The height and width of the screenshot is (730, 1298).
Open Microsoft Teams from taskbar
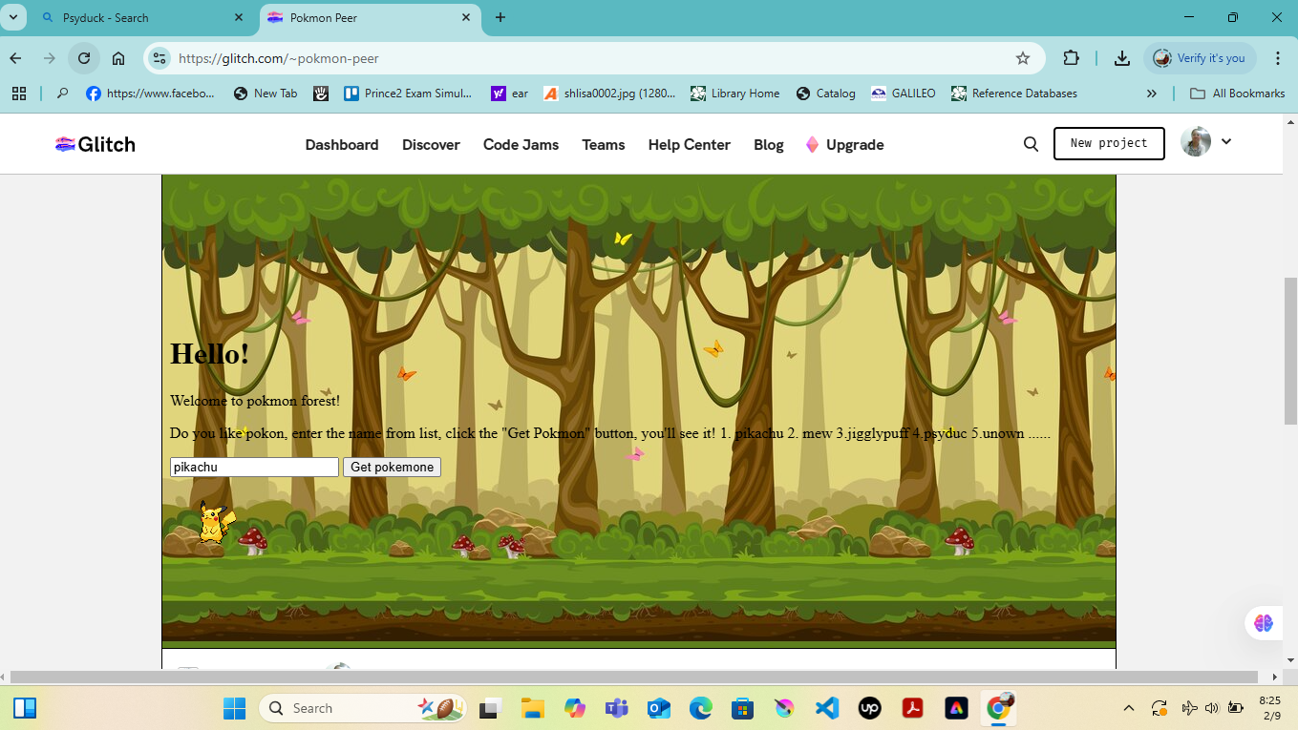click(616, 708)
